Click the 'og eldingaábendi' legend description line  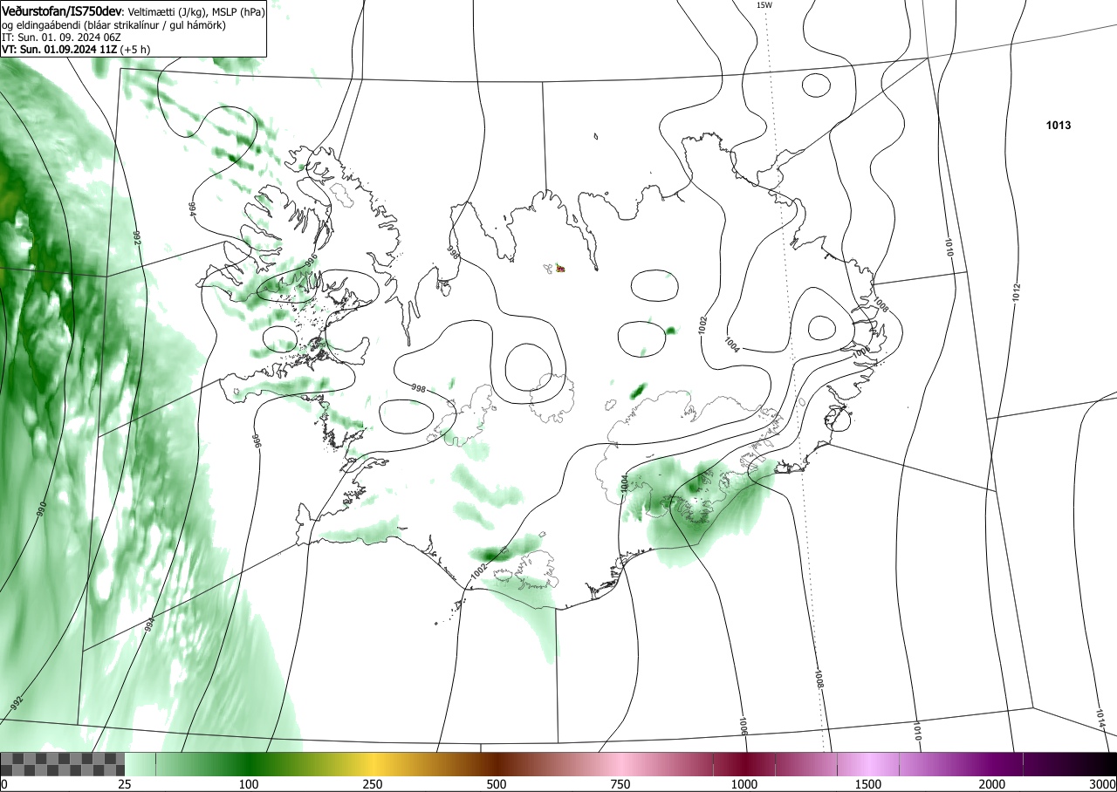tap(113, 25)
